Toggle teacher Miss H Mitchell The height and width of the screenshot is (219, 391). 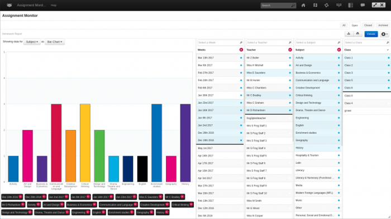pos(269,65)
